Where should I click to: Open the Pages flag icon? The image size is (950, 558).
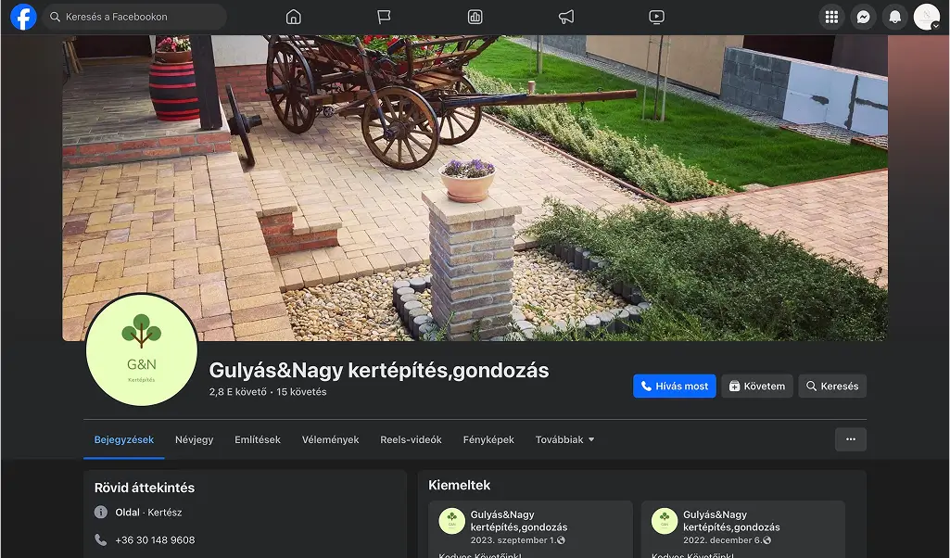(384, 17)
